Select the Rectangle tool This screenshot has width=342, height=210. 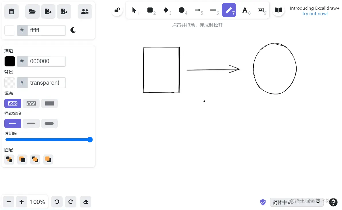click(150, 10)
